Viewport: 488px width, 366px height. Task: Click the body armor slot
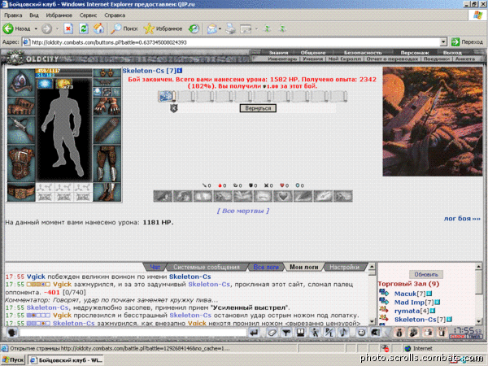[x=21, y=163]
